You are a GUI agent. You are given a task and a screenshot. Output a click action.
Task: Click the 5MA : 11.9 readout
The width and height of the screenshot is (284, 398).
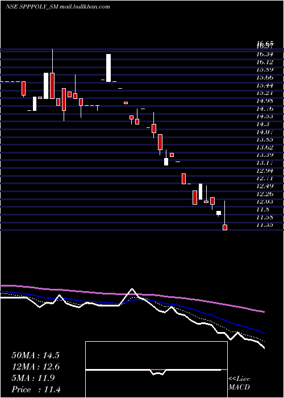pyautogui.click(x=33, y=378)
